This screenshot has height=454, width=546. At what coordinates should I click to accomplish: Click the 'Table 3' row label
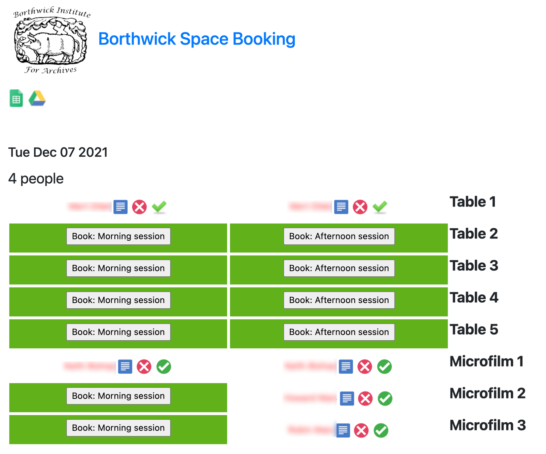click(x=474, y=266)
